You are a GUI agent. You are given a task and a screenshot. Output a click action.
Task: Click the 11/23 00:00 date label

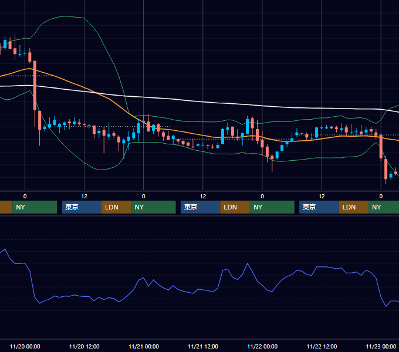(x=381, y=346)
